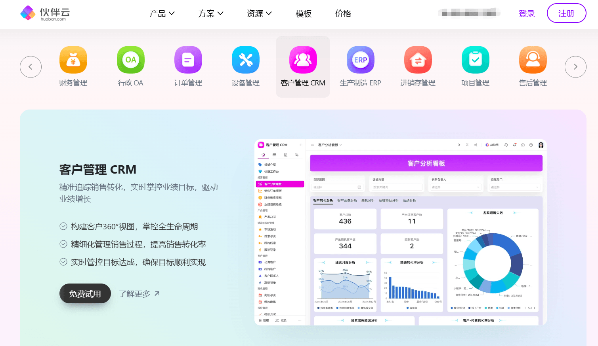This screenshot has height=346, width=598.
Task: Expand the 产品 navigation dropdown
Action: click(x=162, y=13)
